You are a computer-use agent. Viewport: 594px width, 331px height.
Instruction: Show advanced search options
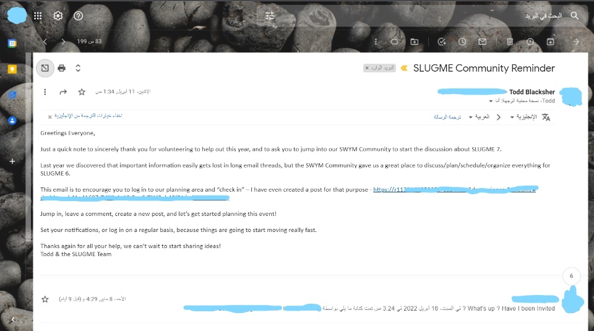tap(269, 16)
